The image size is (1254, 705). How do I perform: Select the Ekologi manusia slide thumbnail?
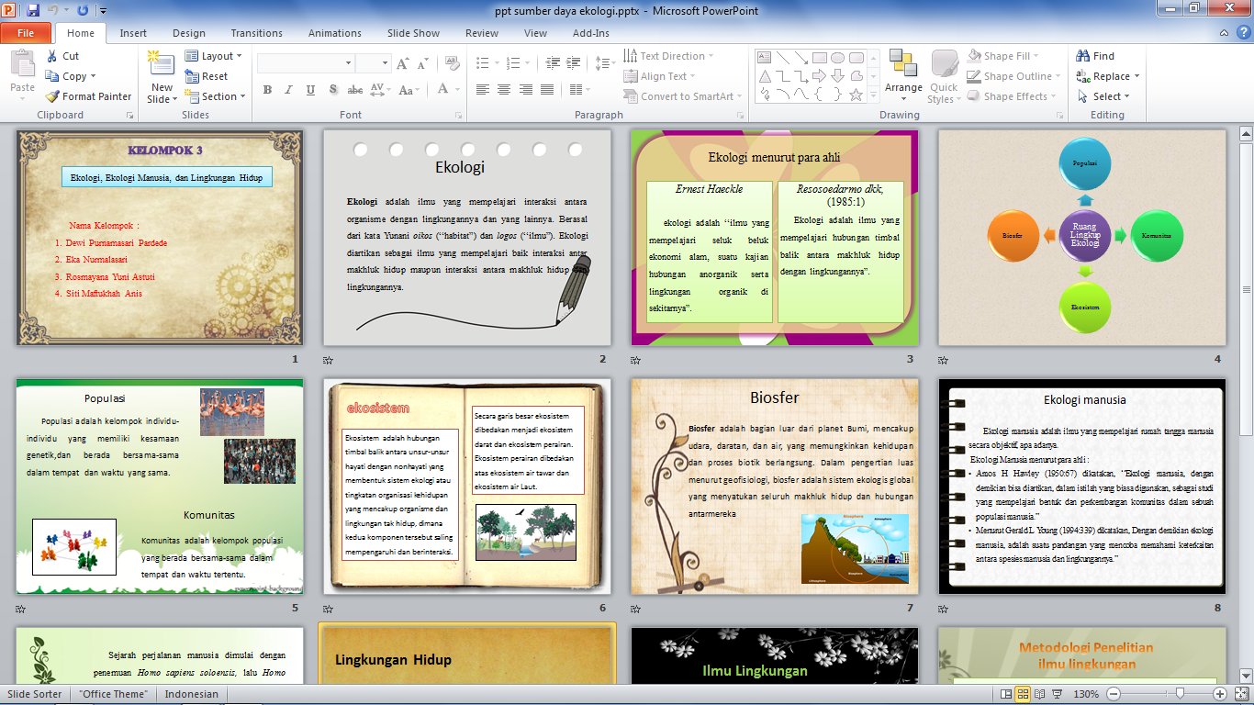pyautogui.click(x=1081, y=486)
